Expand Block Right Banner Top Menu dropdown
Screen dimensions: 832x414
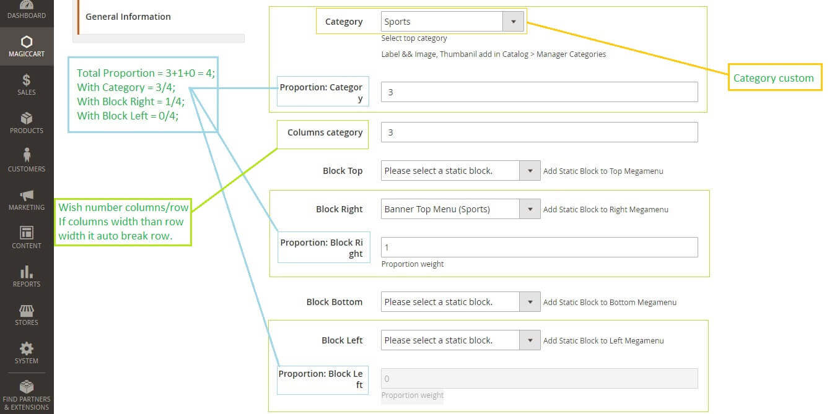[x=460, y=209]
